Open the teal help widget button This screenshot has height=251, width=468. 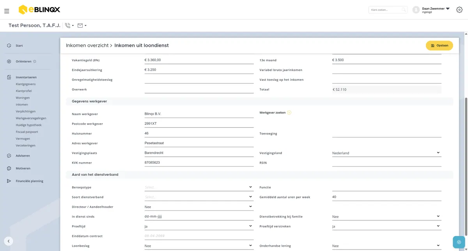click(x=459, y=242)
